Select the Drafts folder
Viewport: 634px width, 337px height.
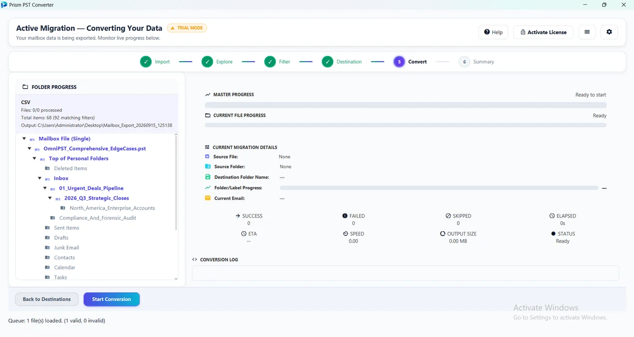[x=61, y=238]
